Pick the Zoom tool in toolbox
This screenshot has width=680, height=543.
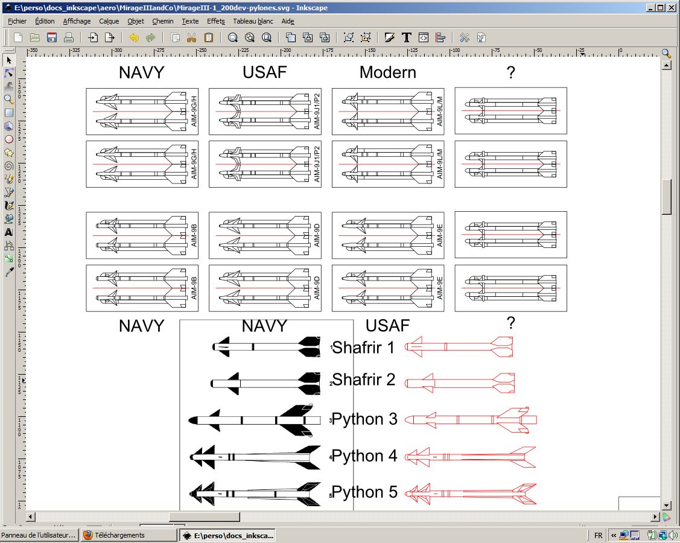tap(9, 99)
